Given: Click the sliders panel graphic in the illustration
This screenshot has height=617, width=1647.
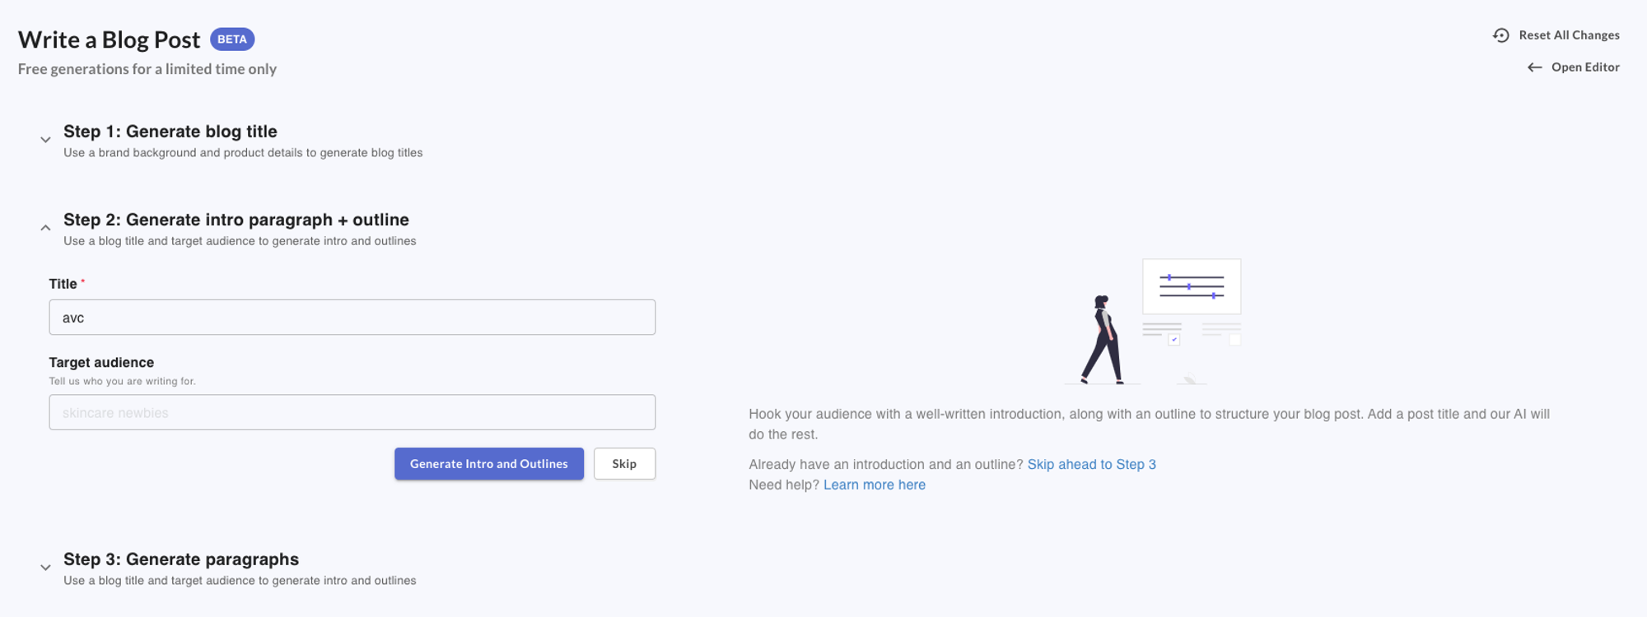Looking at the screenshot, I should point(1192,286).
